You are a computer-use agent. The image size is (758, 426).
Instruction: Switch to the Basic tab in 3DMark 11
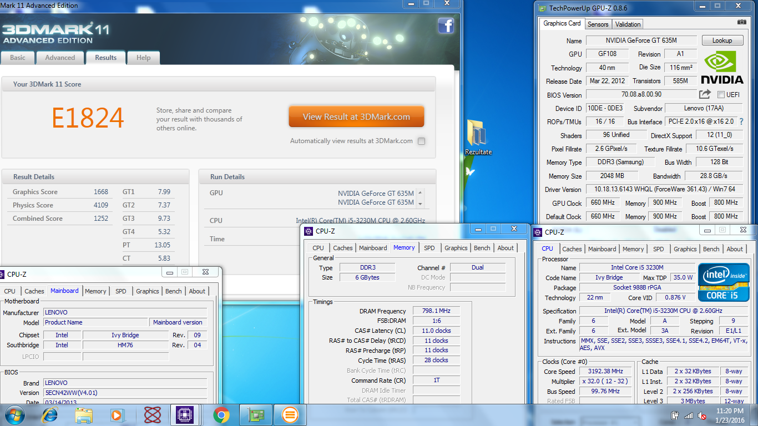pos(18,58)
